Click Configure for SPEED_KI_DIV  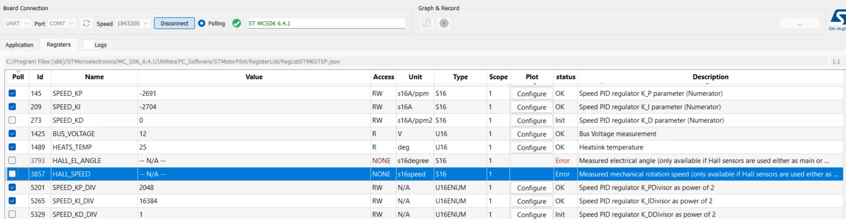pos(531,201)
